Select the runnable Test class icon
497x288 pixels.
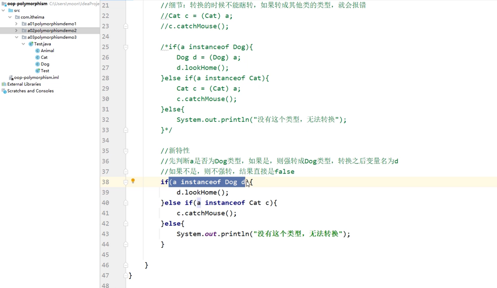point(38,71)
